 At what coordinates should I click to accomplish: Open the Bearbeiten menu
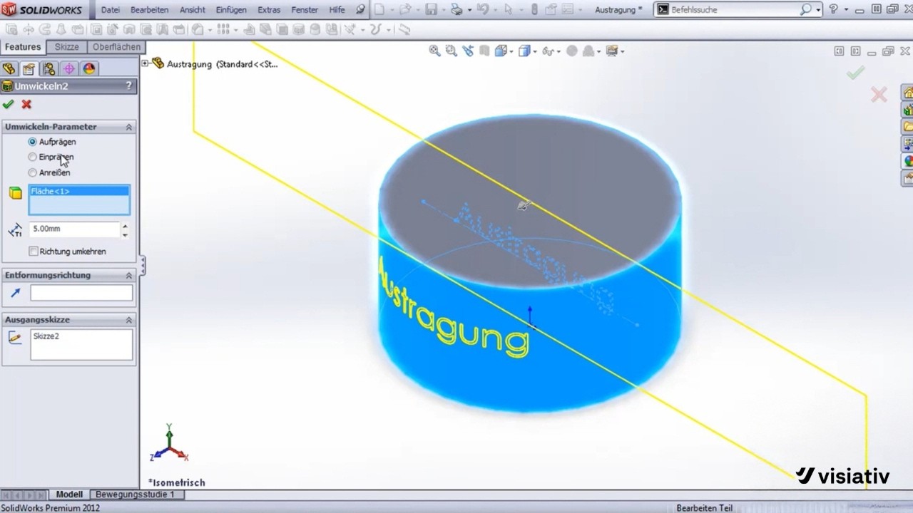(149, 10)
